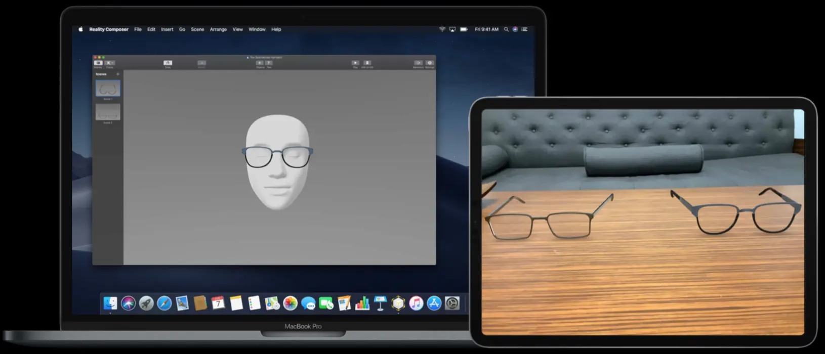Open the Frame dropdown in the toolbar
This screenshot has width=825, height=354.
[x=110, y=63]
